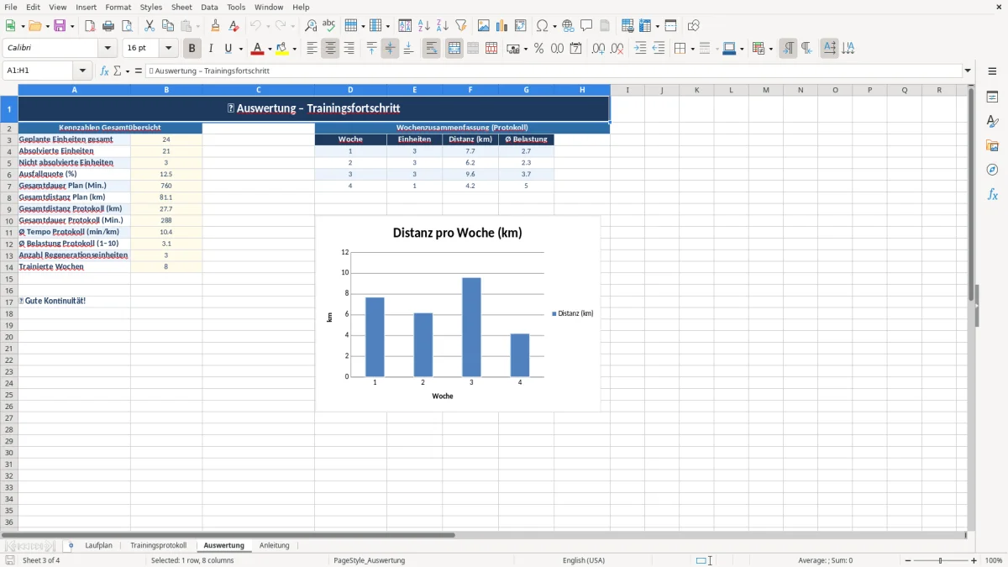1008x567 pixels.
Task: Click column header D
Action: pos(350,90)
